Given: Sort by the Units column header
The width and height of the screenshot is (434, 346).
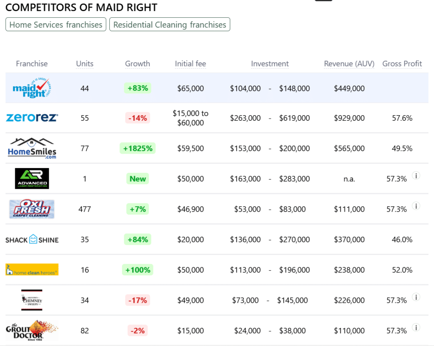Looking at the screenshot, I should [85, 64].
